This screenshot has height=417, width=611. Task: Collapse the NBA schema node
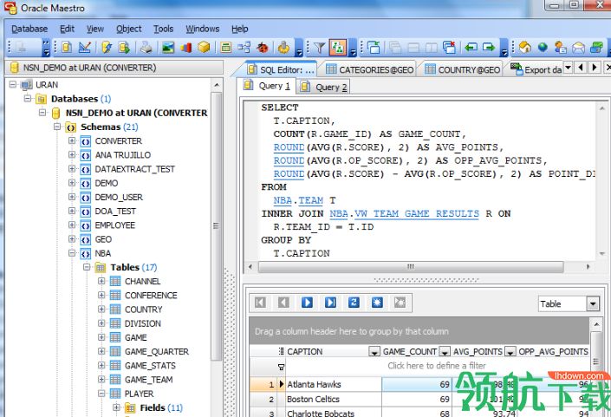tap(72, 252)
